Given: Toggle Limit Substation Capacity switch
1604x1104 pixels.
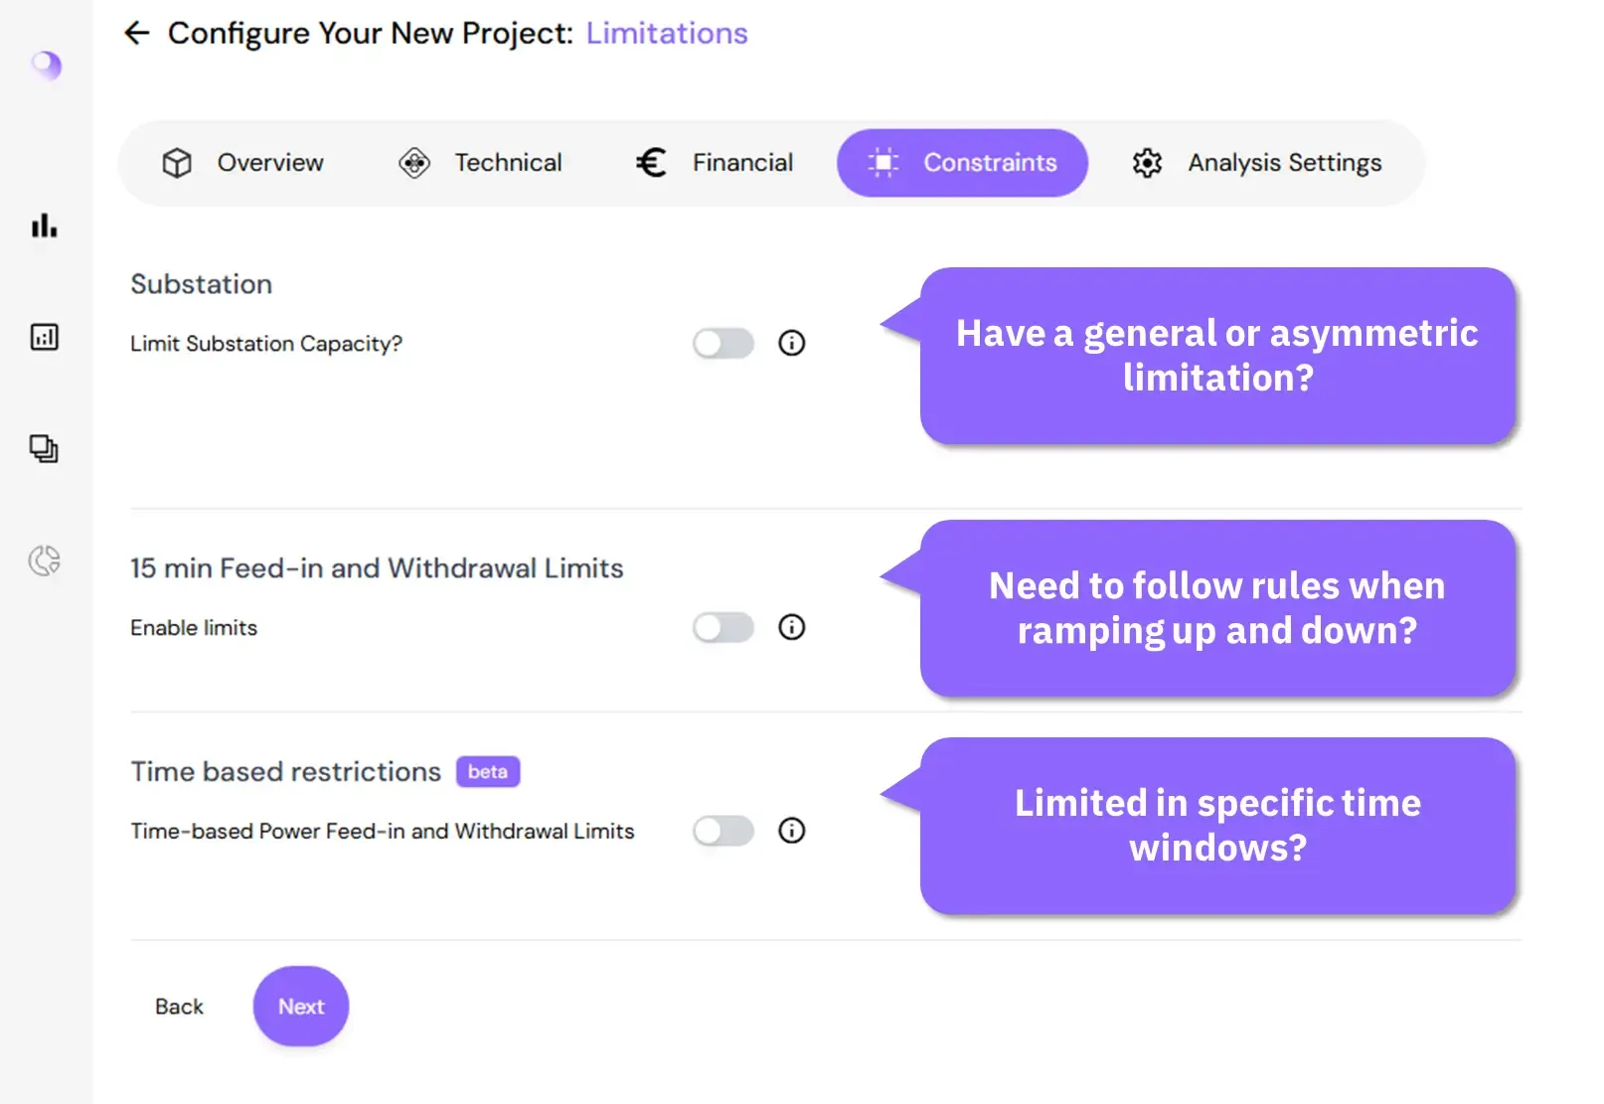Looking at the screenshot, I should coord(723,344).
